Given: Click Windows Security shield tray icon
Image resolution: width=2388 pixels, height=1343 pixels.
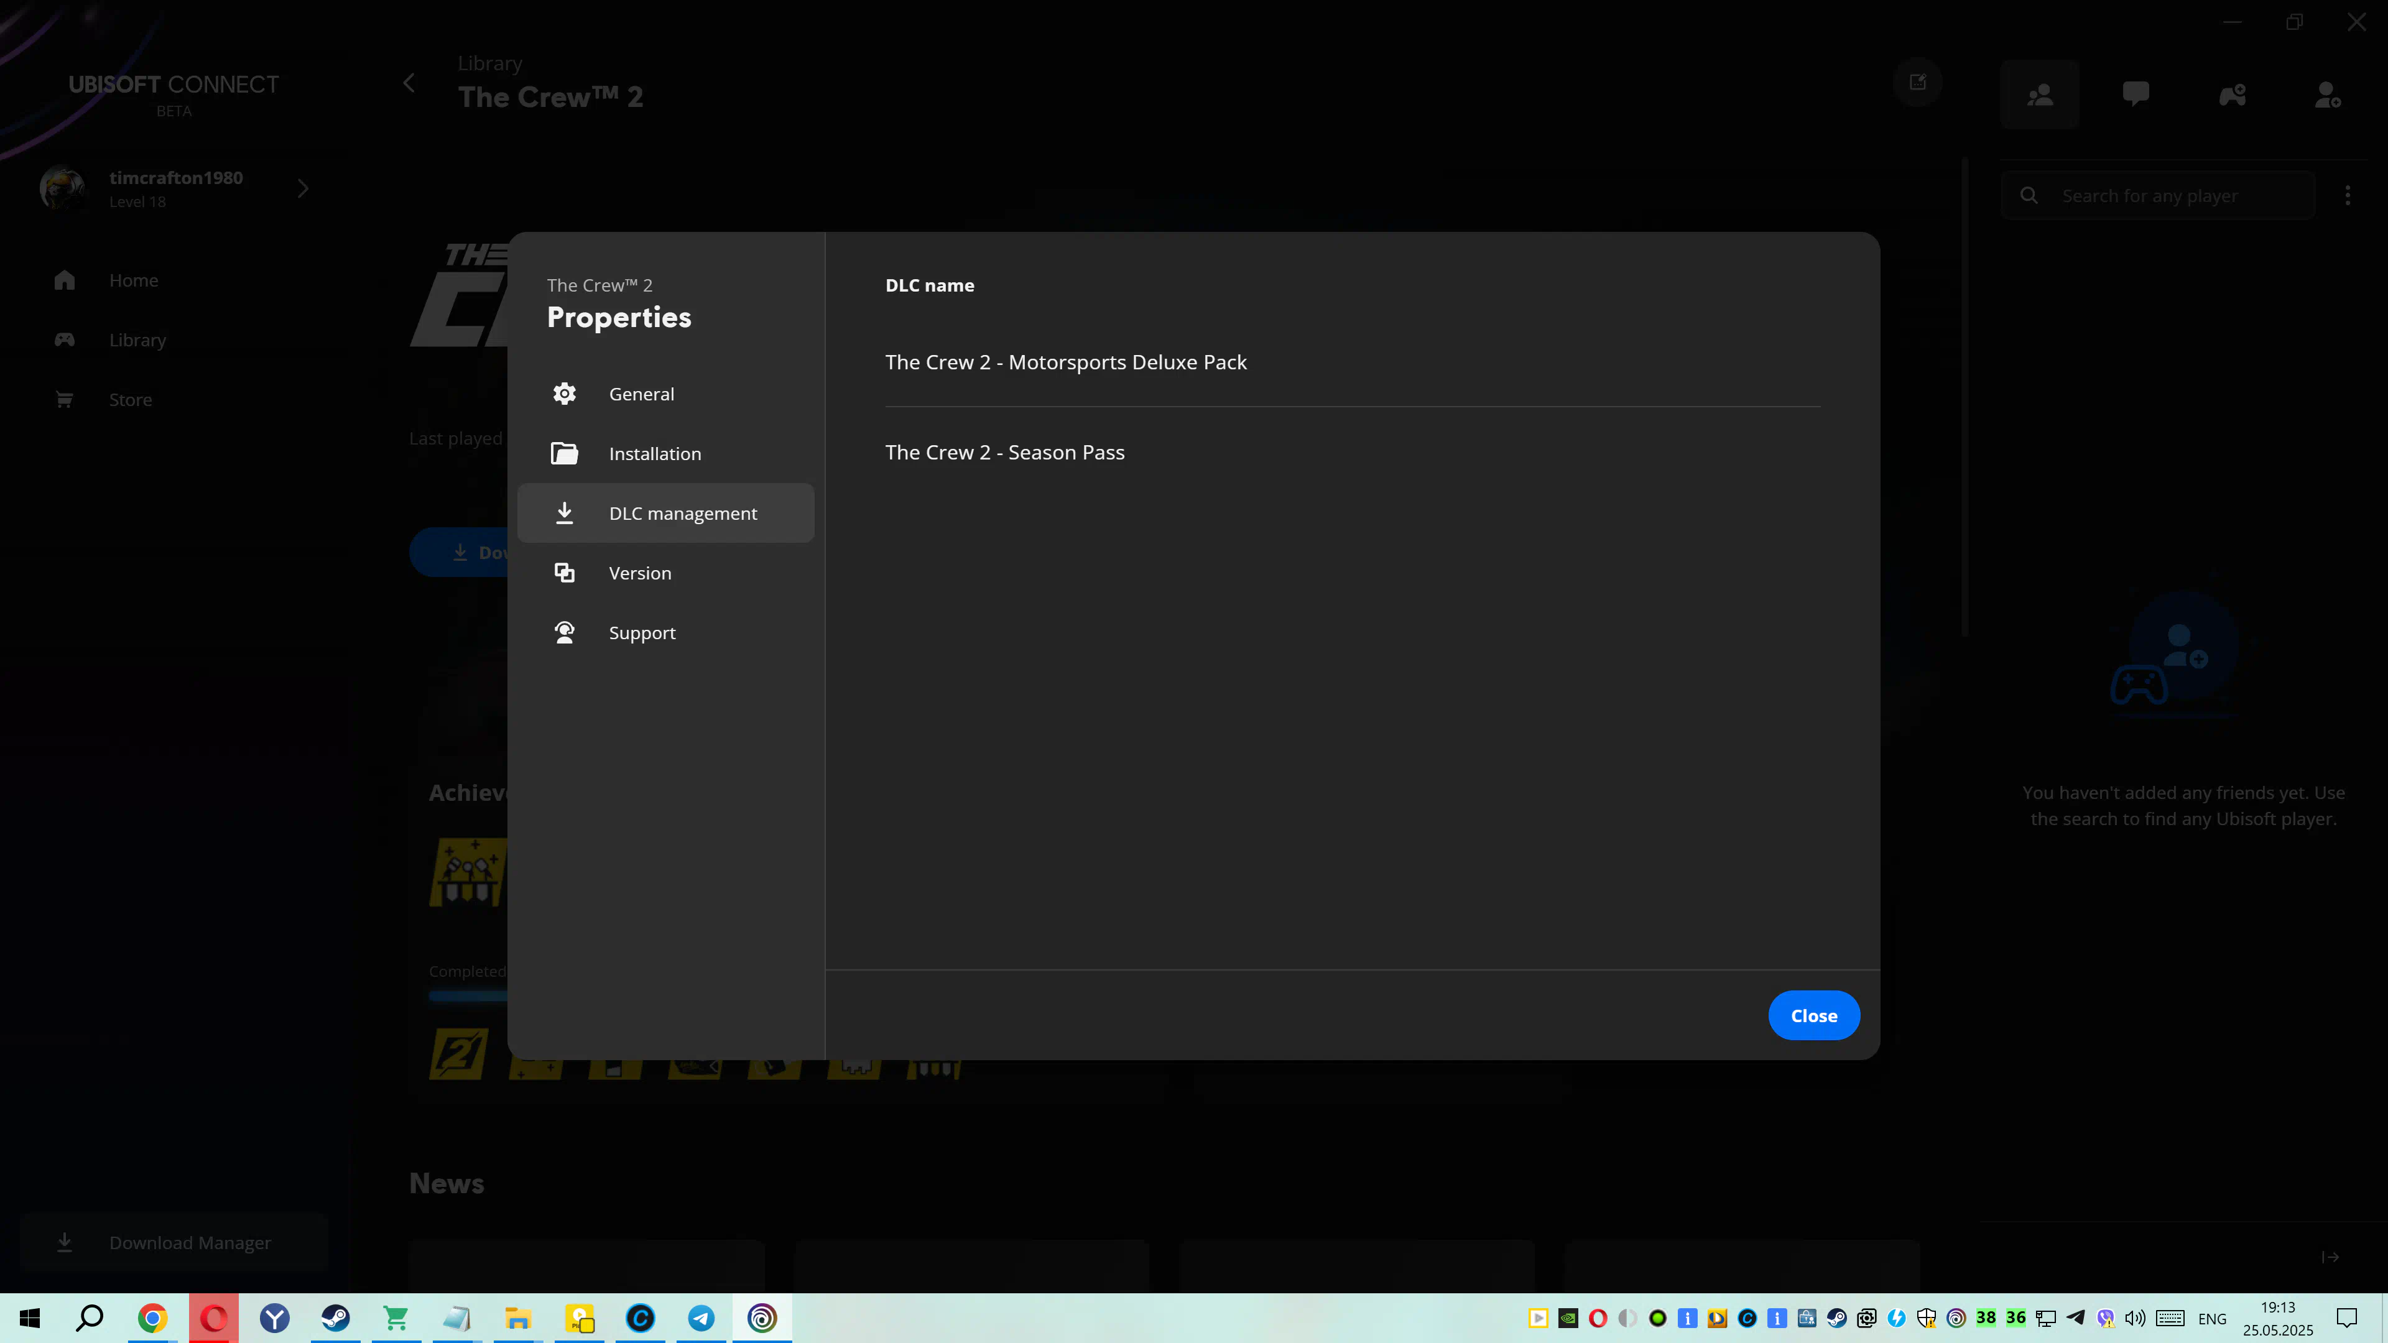Looking at the screenshot, I should coord(1927,1318).
